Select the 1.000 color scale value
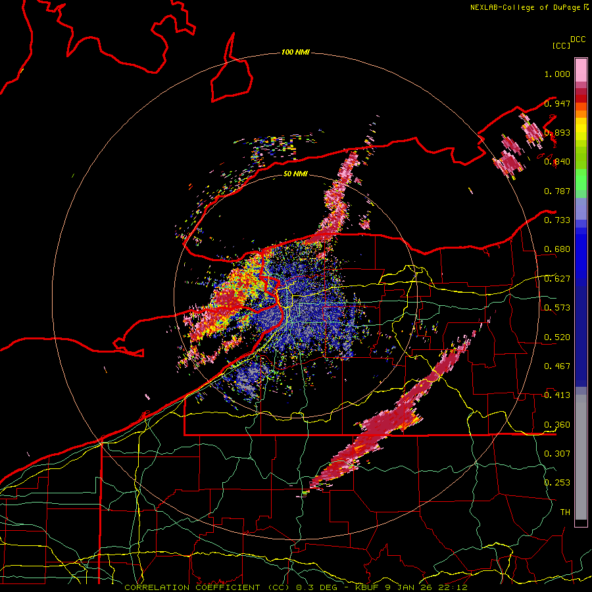Screen dimensions: 592x592 click(x=557, y=74)
